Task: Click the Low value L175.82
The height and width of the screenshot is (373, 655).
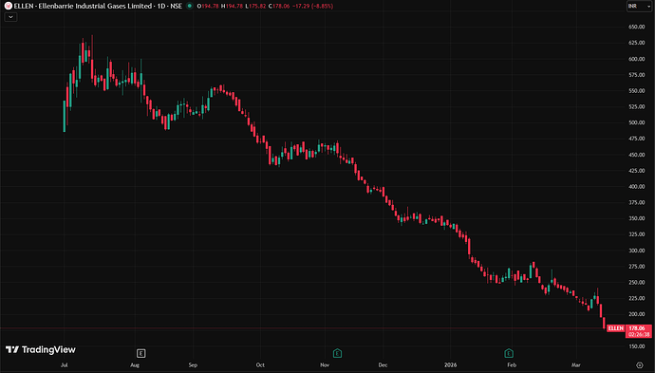Action: 255,6
